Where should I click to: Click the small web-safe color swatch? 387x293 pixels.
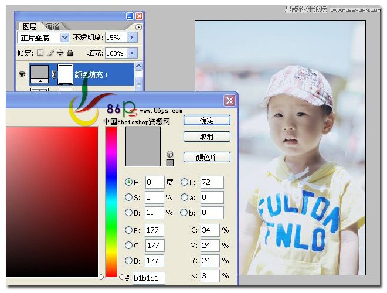coord(170,163)
